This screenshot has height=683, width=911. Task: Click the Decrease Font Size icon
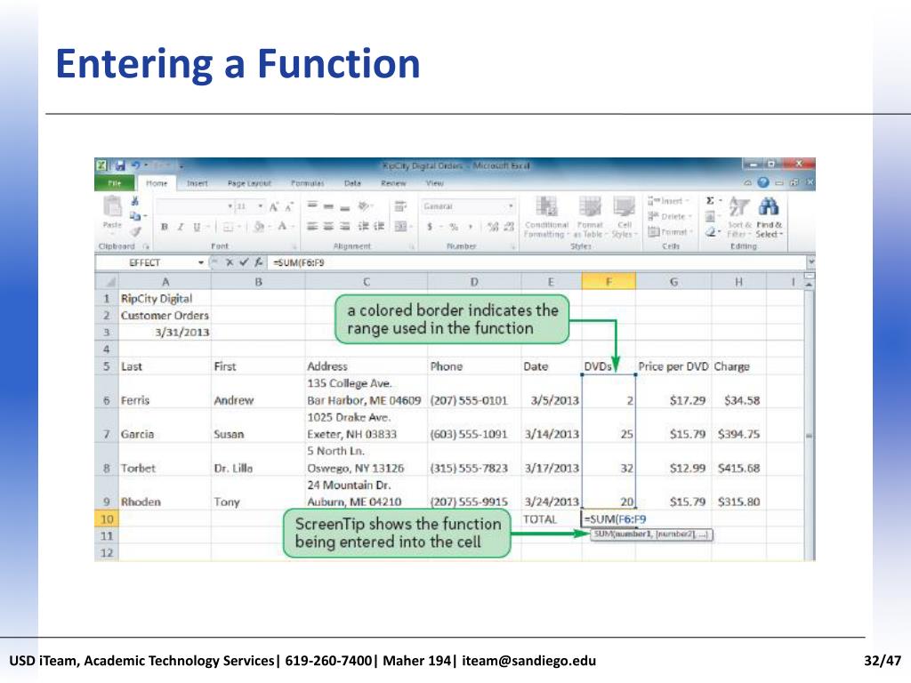pos(289,206)
